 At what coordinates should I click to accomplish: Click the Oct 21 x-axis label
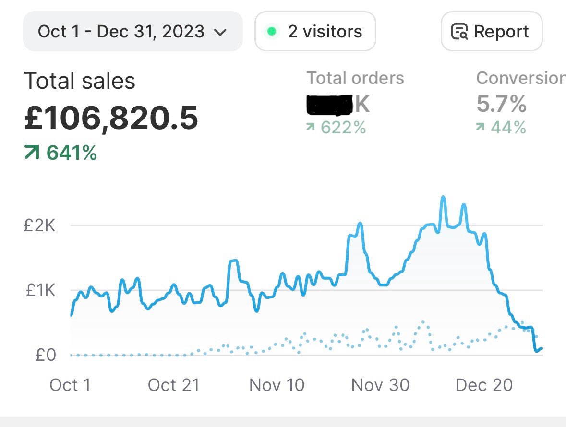pos(174,385)
